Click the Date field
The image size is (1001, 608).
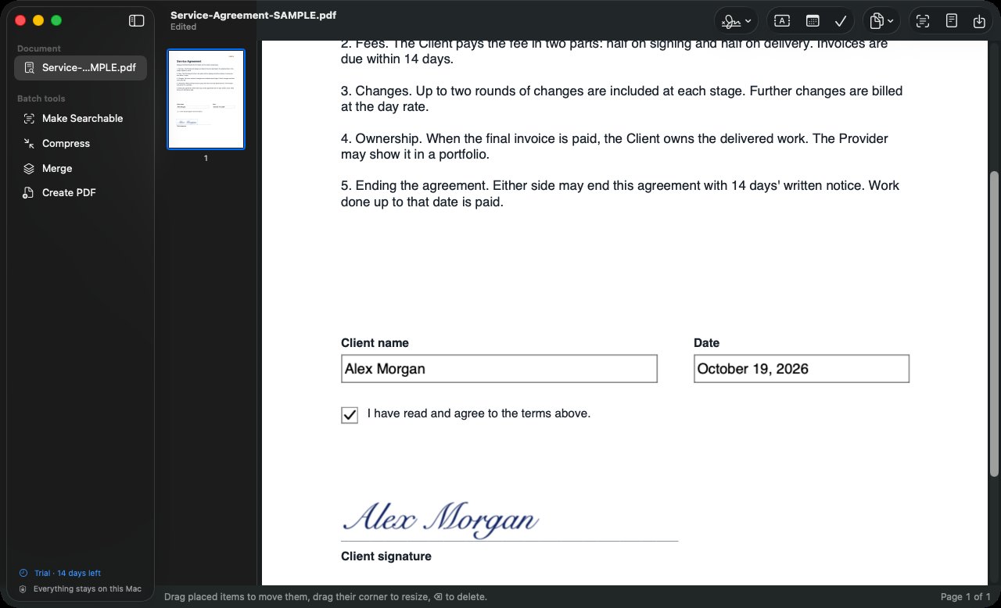coord(802,369)
